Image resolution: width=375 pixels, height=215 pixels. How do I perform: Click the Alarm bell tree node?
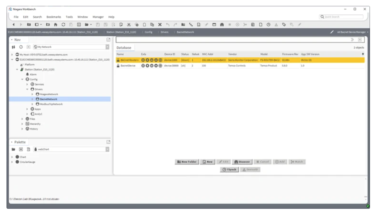click(27, 74)
